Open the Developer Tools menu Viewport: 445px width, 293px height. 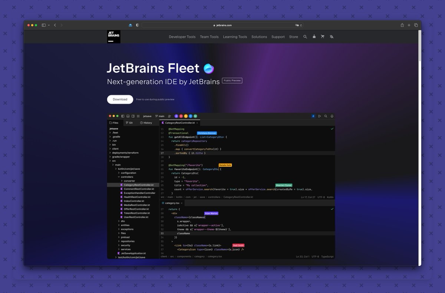(x=182, y=37)
